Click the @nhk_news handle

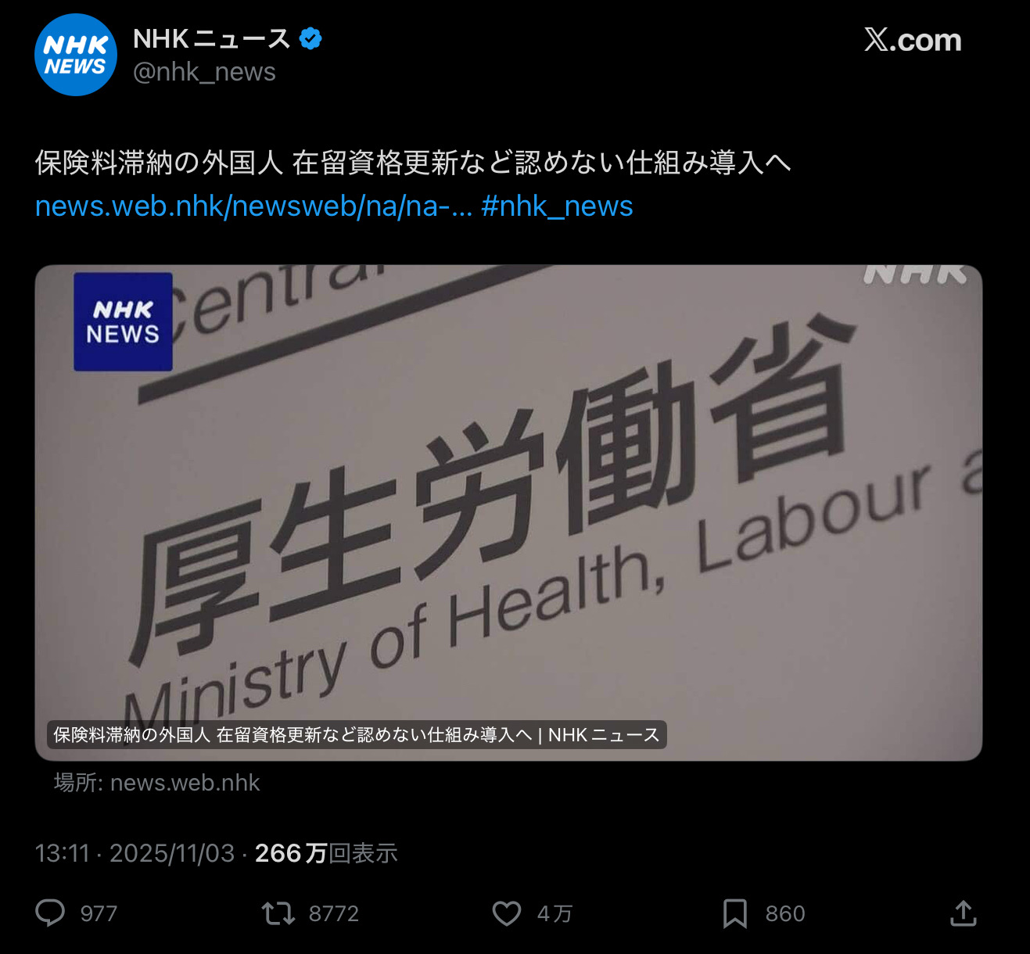point(204,72)
